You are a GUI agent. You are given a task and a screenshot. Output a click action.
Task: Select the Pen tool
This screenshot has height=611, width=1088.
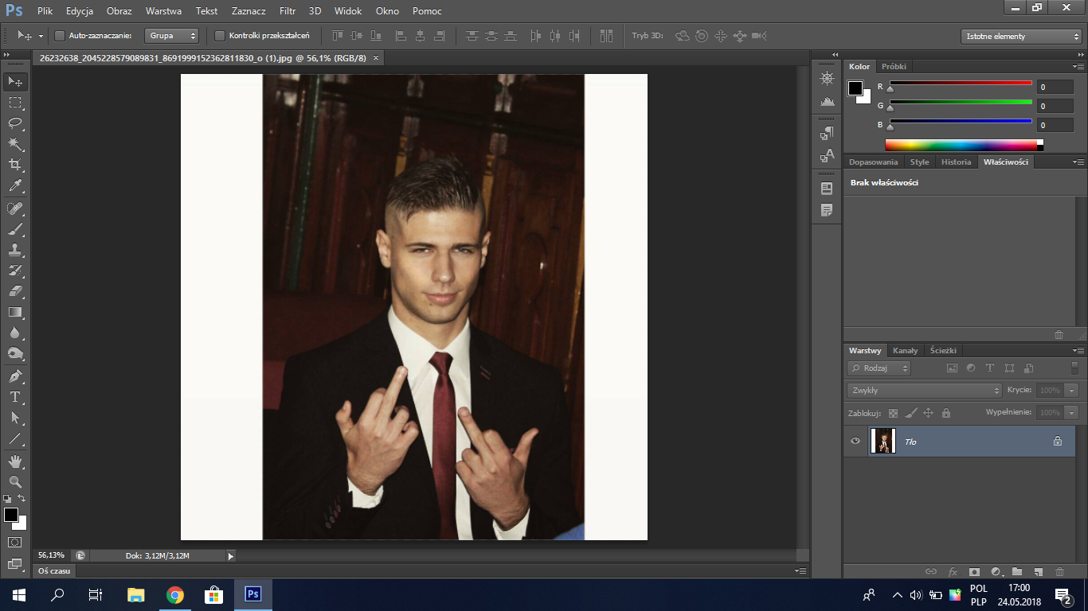coord(15,376)
